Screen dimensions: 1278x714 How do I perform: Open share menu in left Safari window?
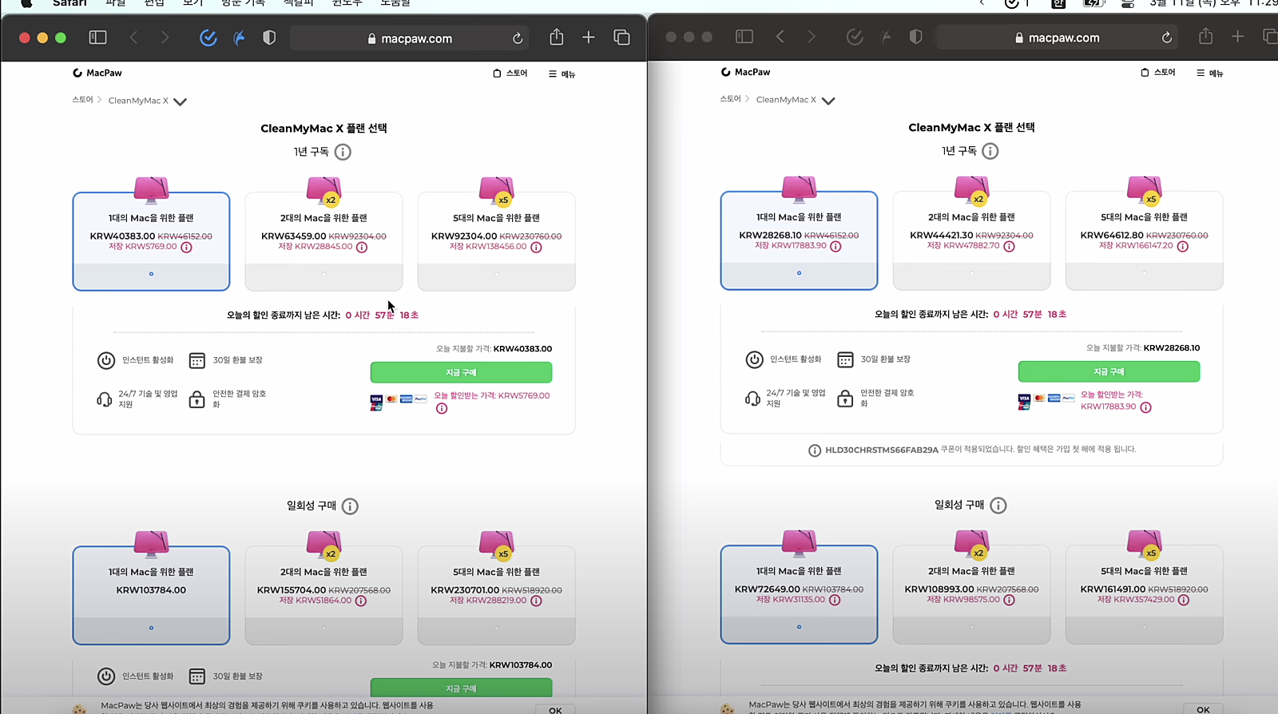coord(557,38)
